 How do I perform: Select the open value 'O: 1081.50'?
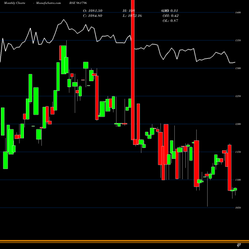pos(93,10)
